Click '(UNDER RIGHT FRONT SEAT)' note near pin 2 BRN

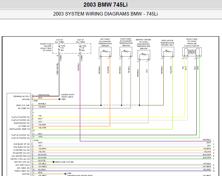click(68, 96)
